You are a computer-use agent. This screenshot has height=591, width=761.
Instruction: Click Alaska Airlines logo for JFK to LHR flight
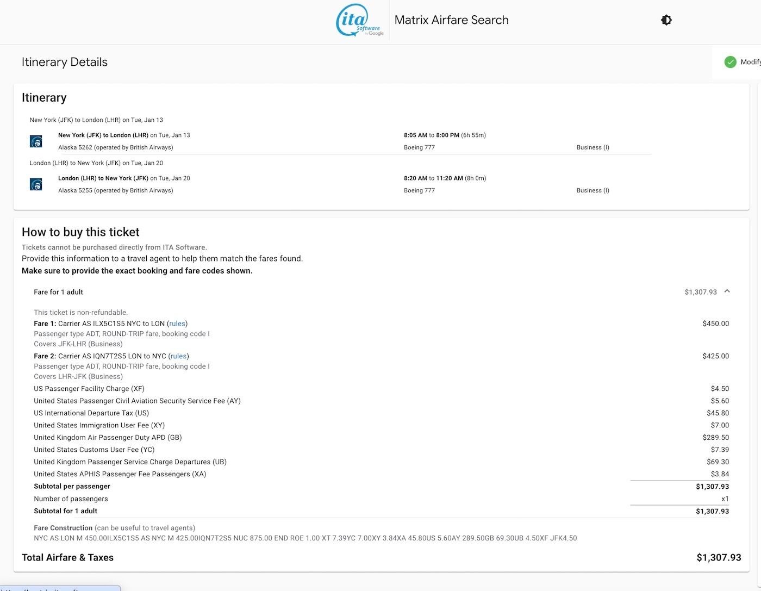(36, 141)
